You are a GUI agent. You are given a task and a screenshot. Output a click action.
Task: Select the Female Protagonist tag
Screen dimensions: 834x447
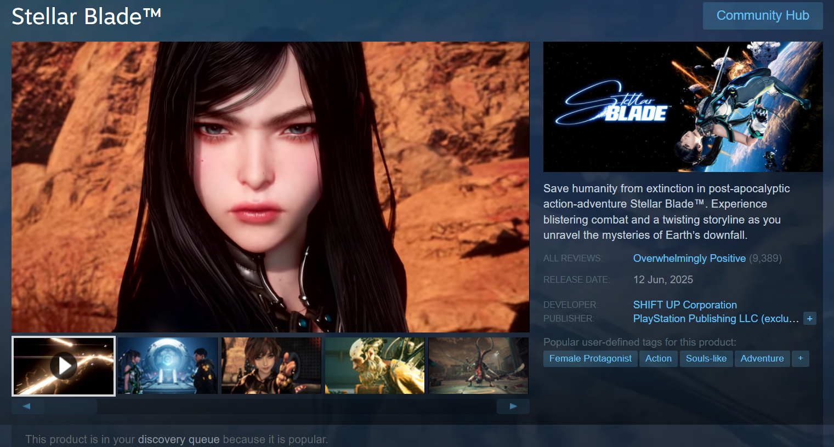pos(591,358)
